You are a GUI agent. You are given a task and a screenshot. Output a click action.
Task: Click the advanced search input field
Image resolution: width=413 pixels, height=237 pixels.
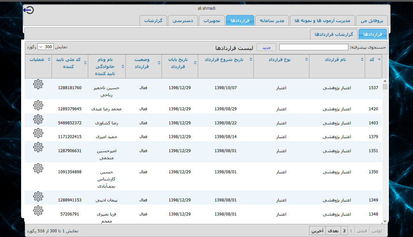(313, 47)
